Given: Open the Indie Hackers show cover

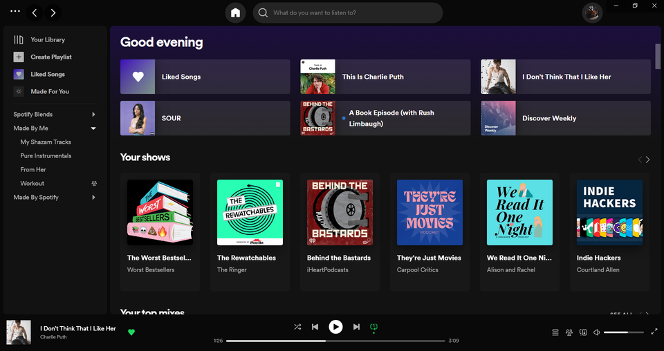Looking at the screenshot, I should (609, 212).
